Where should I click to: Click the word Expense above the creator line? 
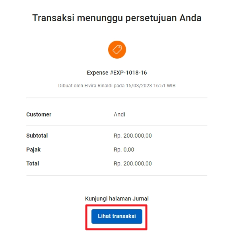click(97, 73)
